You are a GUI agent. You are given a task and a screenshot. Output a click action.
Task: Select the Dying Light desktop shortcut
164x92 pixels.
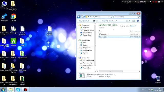pos(13,30)
